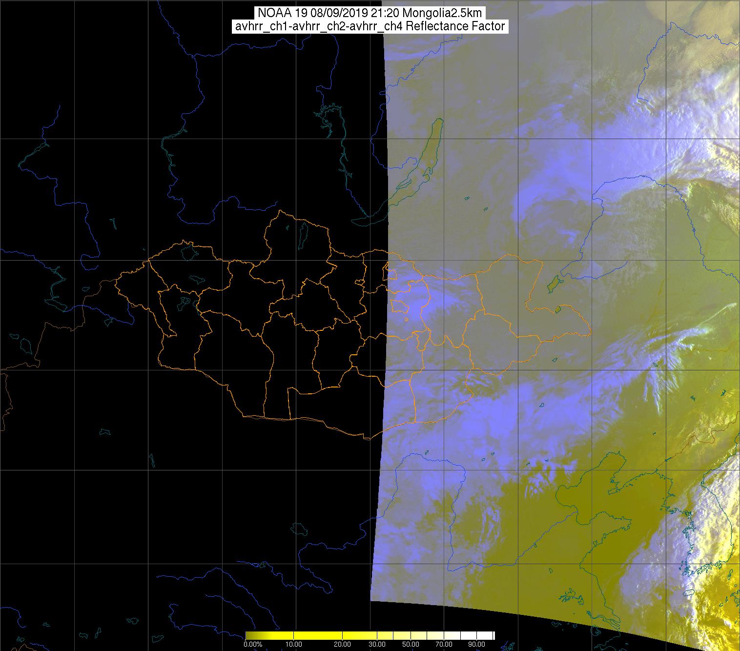Click the "0.00%" color scale label

point(253,644)
